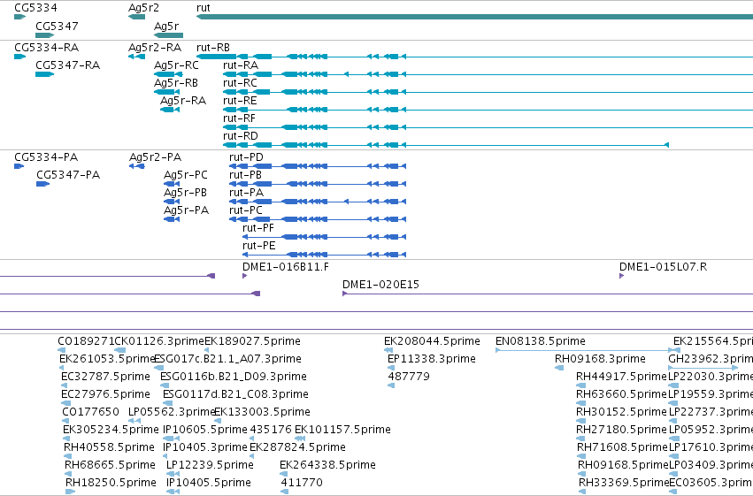Select the DME1-015L07.R clone label

(x=664, y=267)
